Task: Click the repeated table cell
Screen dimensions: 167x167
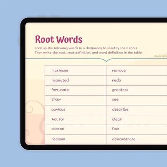Action: point(76,81)
